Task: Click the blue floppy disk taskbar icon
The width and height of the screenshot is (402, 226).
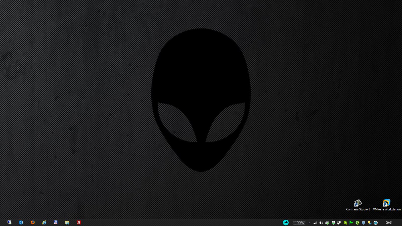Action: (x=56, y=222)
